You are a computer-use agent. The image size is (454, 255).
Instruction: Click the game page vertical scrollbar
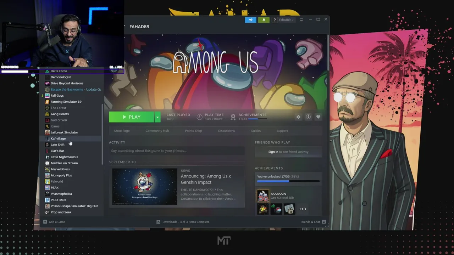328,52
